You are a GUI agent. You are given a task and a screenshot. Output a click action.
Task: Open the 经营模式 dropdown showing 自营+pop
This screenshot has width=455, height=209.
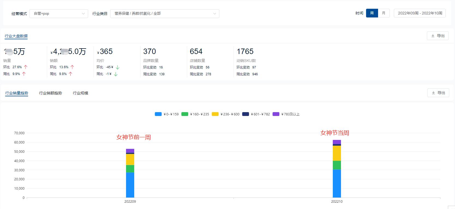pos(59,14)
